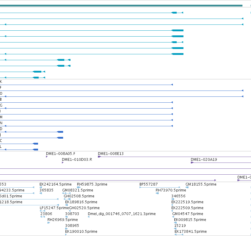Select the BP557287 EST label
251x236 pixels.
149,184
